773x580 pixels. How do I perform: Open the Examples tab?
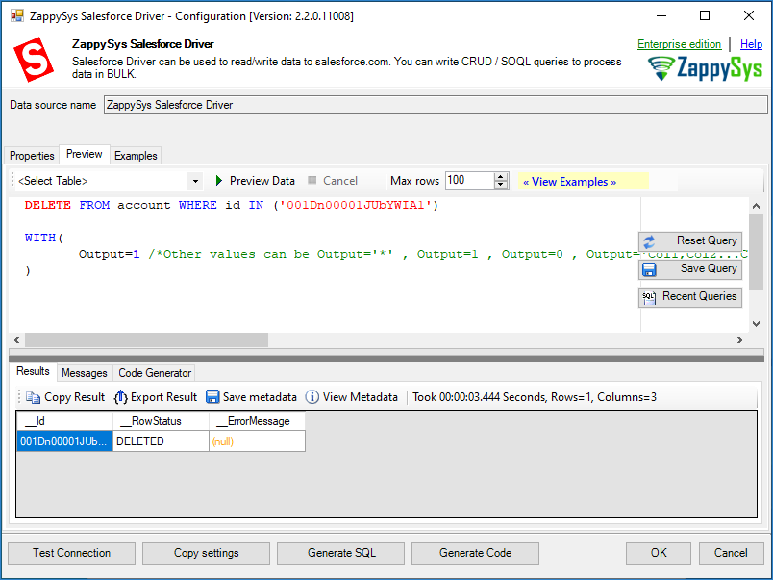[136, 156]
